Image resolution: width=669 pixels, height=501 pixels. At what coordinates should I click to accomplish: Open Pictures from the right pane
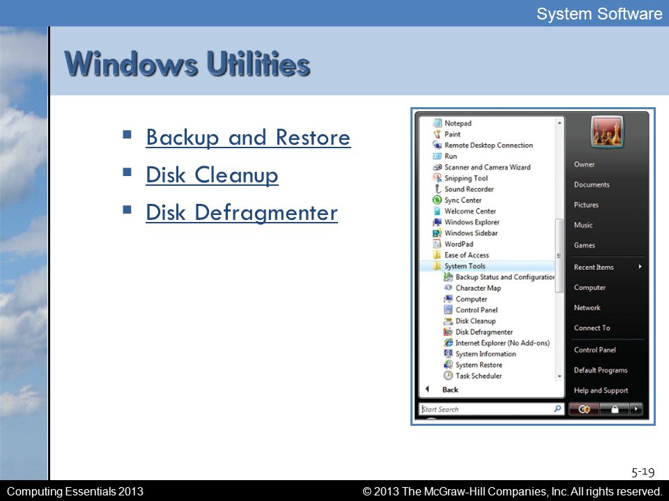pyautogui.click(x=586, y=205)
